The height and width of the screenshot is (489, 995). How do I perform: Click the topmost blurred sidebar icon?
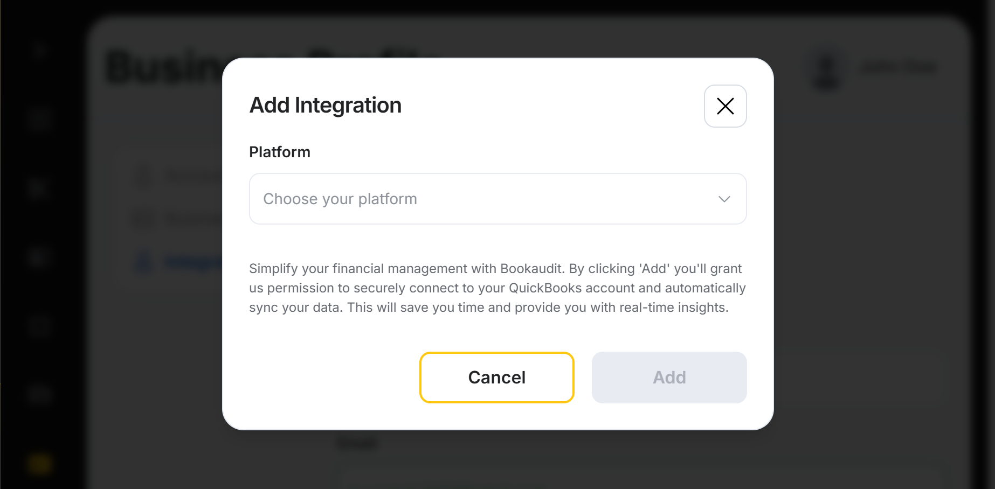tap(39, 51)
